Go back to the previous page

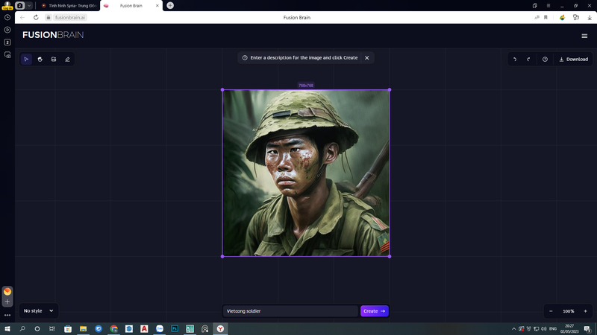22,17
